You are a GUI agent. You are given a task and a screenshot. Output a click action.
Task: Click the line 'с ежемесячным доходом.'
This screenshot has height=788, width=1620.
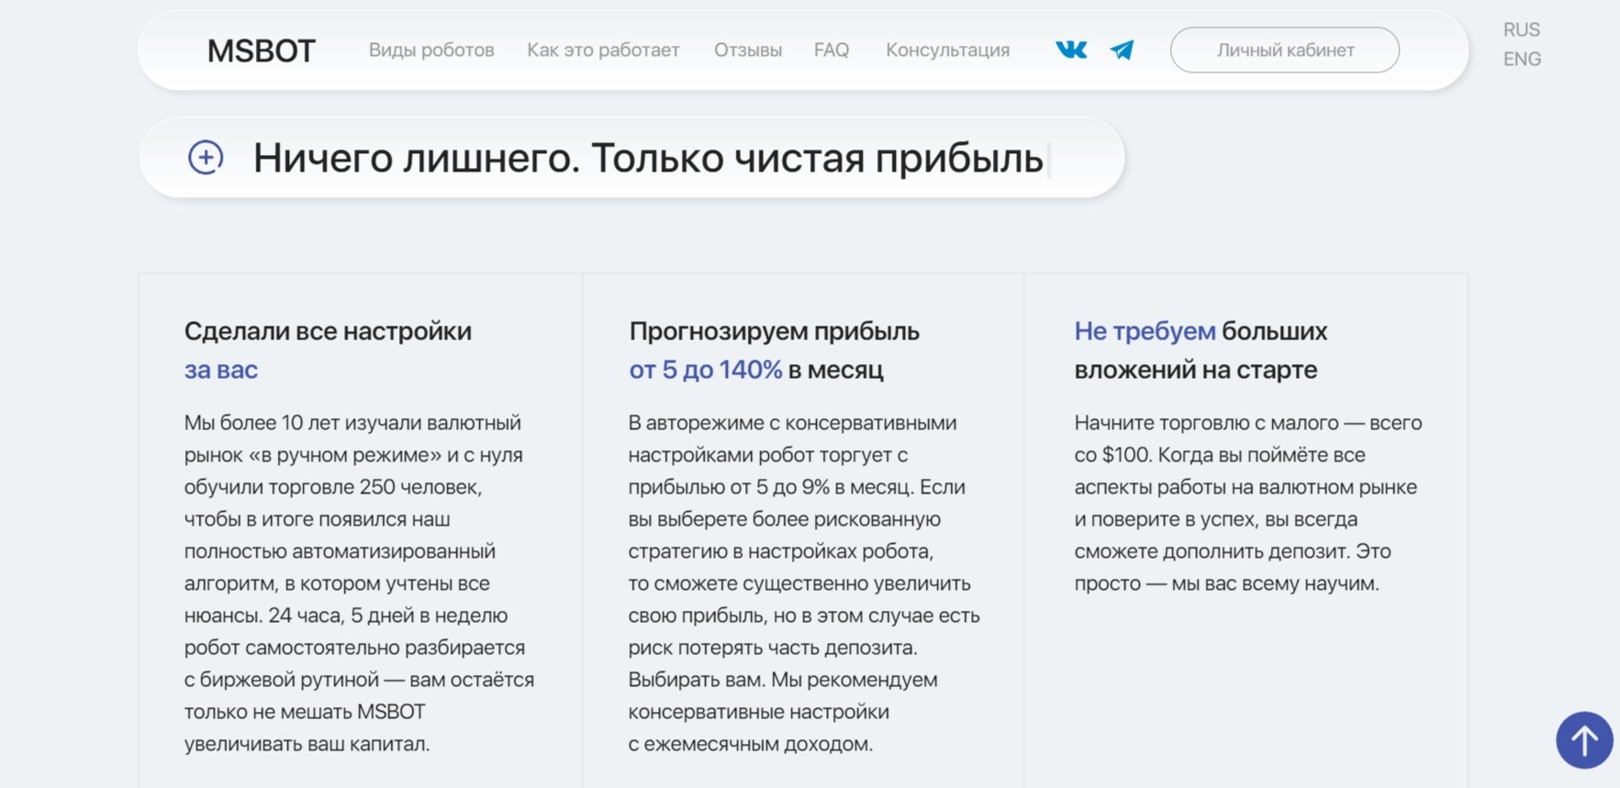point(751,744)
